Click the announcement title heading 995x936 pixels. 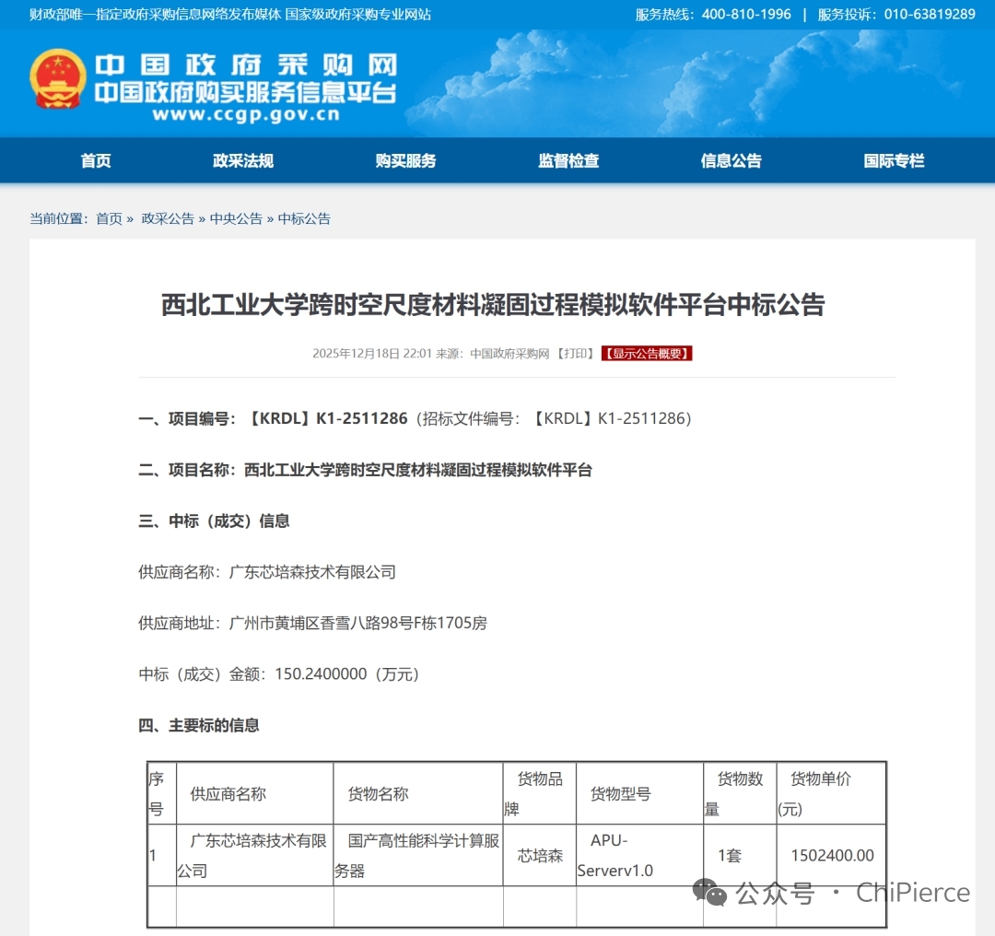point(493,305)
